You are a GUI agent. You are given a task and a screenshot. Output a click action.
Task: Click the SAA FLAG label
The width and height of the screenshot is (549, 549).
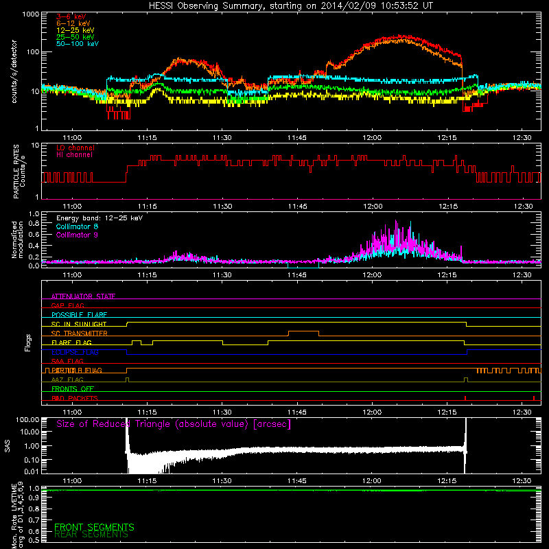point(67,361)
